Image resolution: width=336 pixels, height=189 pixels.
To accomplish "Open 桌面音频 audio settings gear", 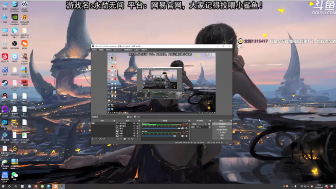I will click(x=186, y=136).
